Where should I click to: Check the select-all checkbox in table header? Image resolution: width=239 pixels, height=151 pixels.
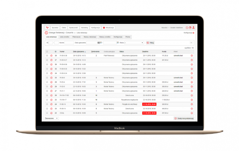(x=47, y=51)
